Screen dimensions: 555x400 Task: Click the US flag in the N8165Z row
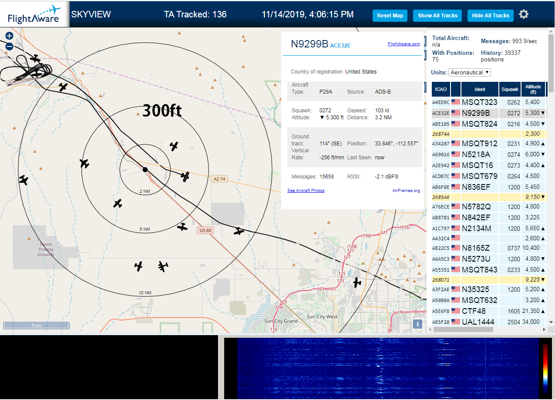tap(456, 248)
